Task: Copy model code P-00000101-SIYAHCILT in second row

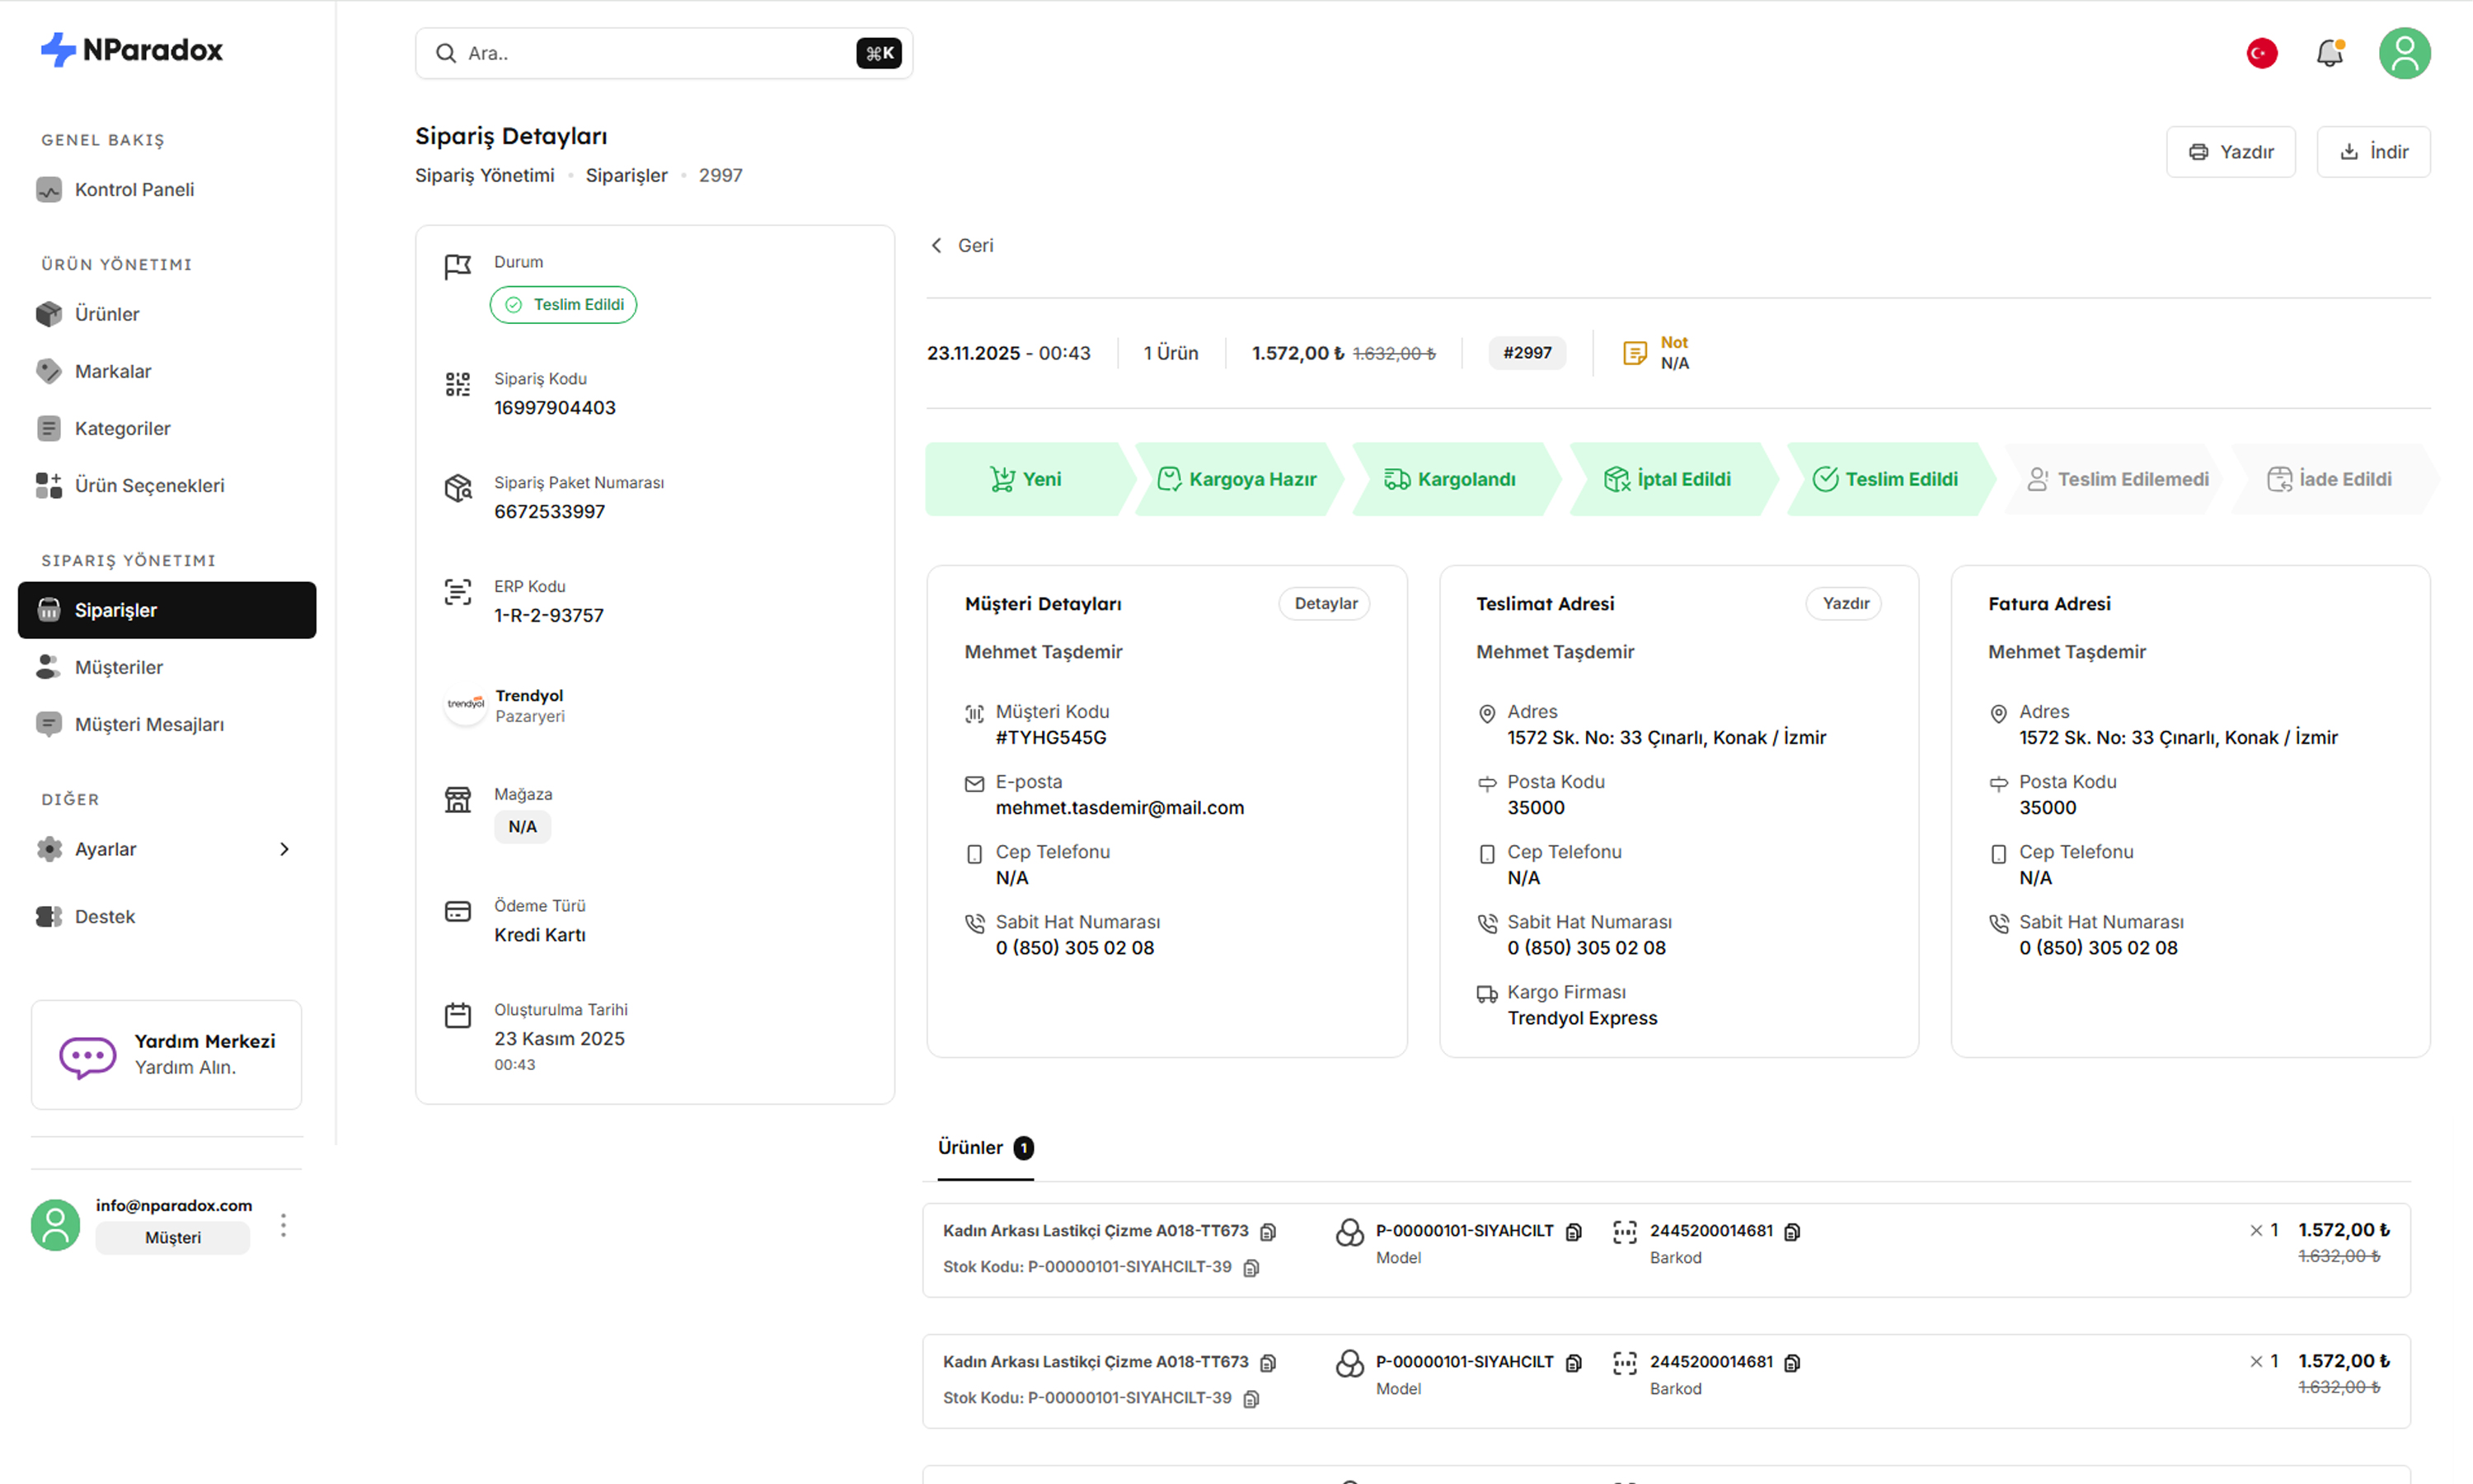Action: [1574, 1362]
